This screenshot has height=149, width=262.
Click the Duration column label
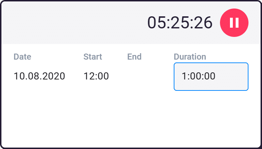[190, 57]
